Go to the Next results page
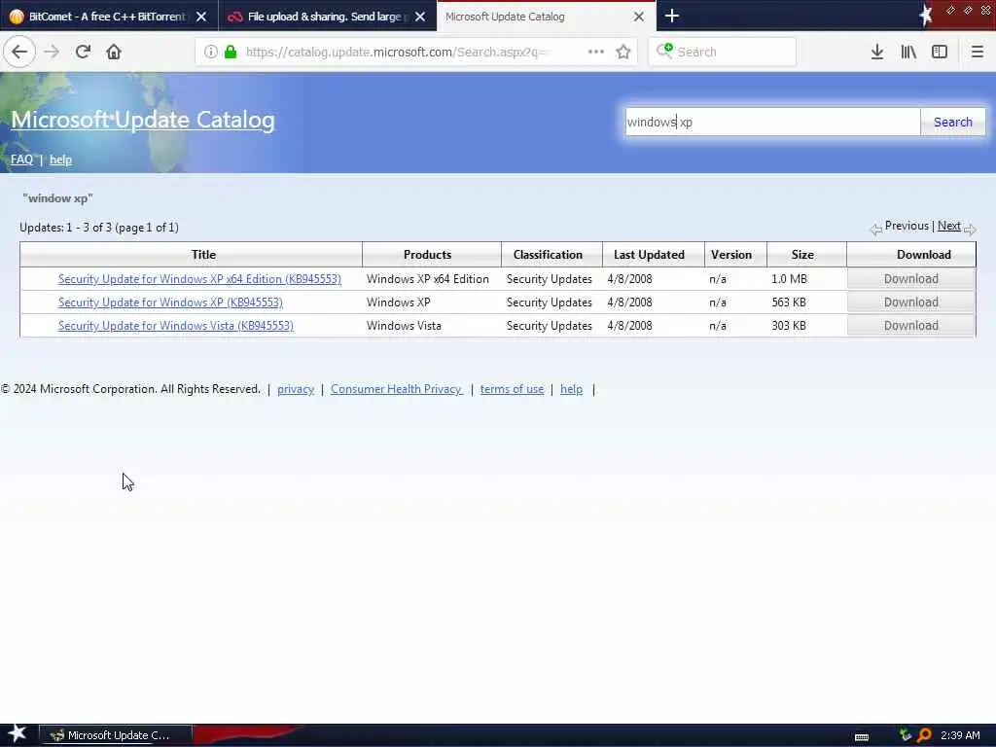Image resolution: width=996 pixels, height=747 pixels. [949, 226]
